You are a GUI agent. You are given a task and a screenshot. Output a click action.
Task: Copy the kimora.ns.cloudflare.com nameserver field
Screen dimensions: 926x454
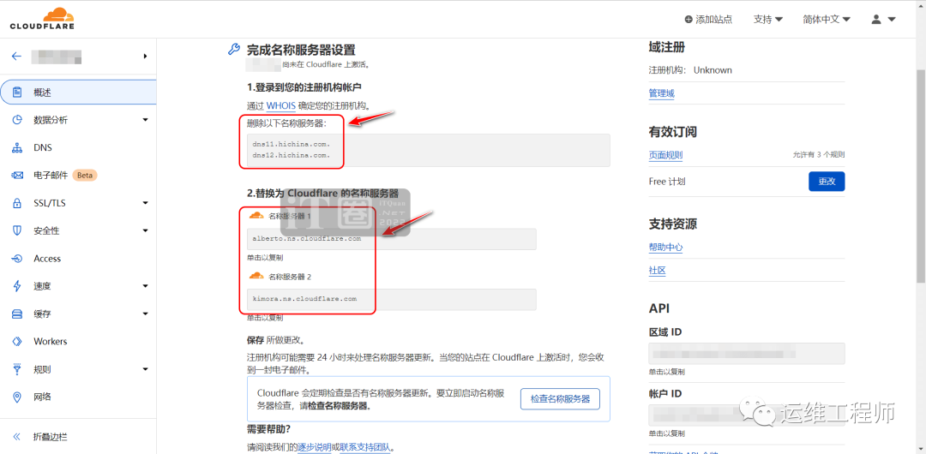392,299
